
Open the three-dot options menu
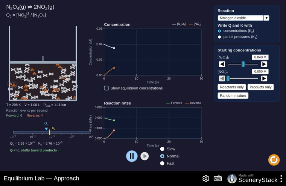(281, 178)
